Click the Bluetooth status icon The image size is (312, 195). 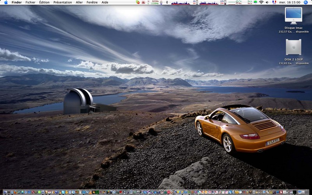click(x=167, y=2)
